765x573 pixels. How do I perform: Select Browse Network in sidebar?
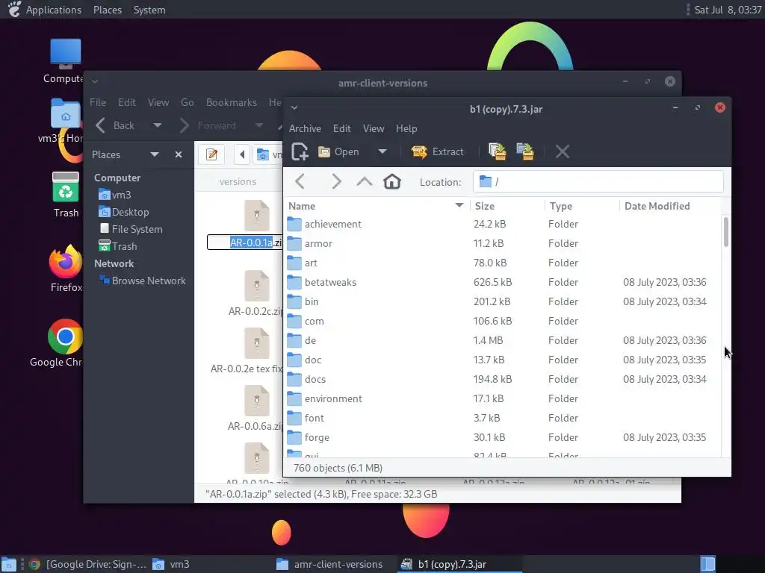click(x=142, y=281)
